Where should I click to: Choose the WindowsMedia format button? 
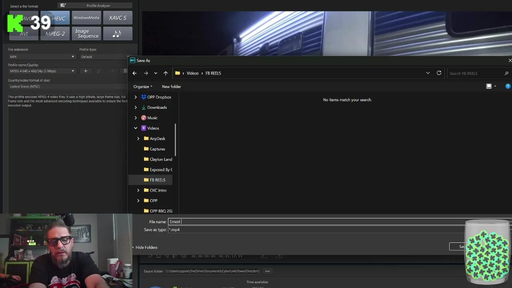(86, 18)
